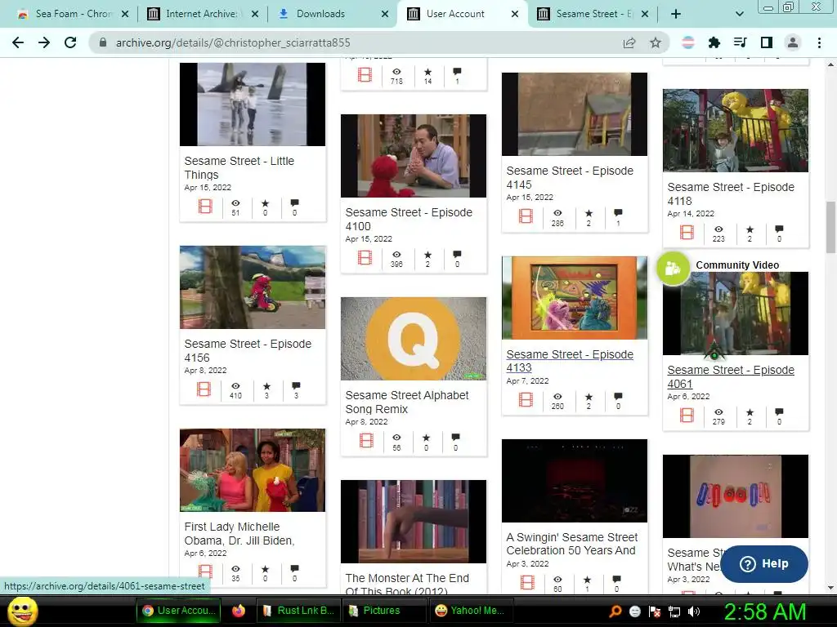
Task: Open the Chrome three-dot menu
Action: point(819,42)
